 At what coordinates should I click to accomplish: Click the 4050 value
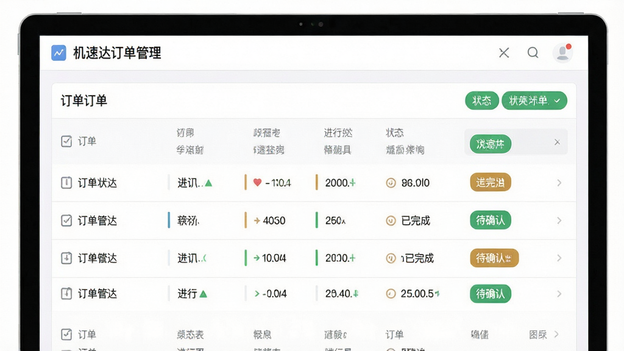(x=274, y=221)
